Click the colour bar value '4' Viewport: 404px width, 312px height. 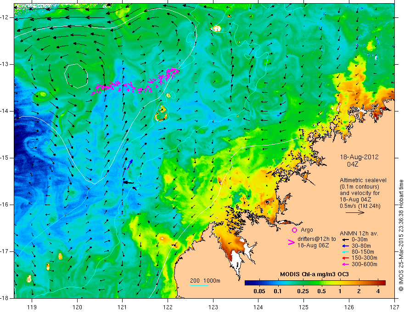click(378, 291)
